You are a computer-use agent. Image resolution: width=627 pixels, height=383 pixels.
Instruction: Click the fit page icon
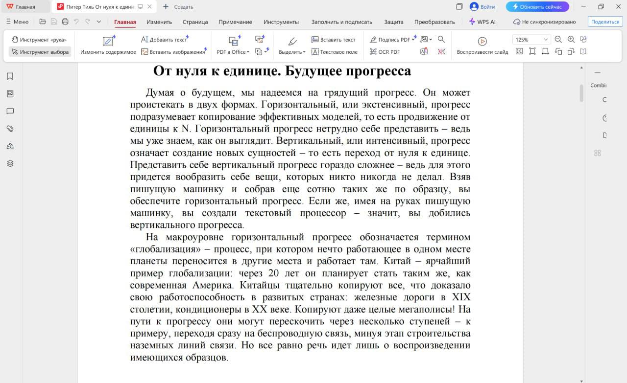[532, 51]
